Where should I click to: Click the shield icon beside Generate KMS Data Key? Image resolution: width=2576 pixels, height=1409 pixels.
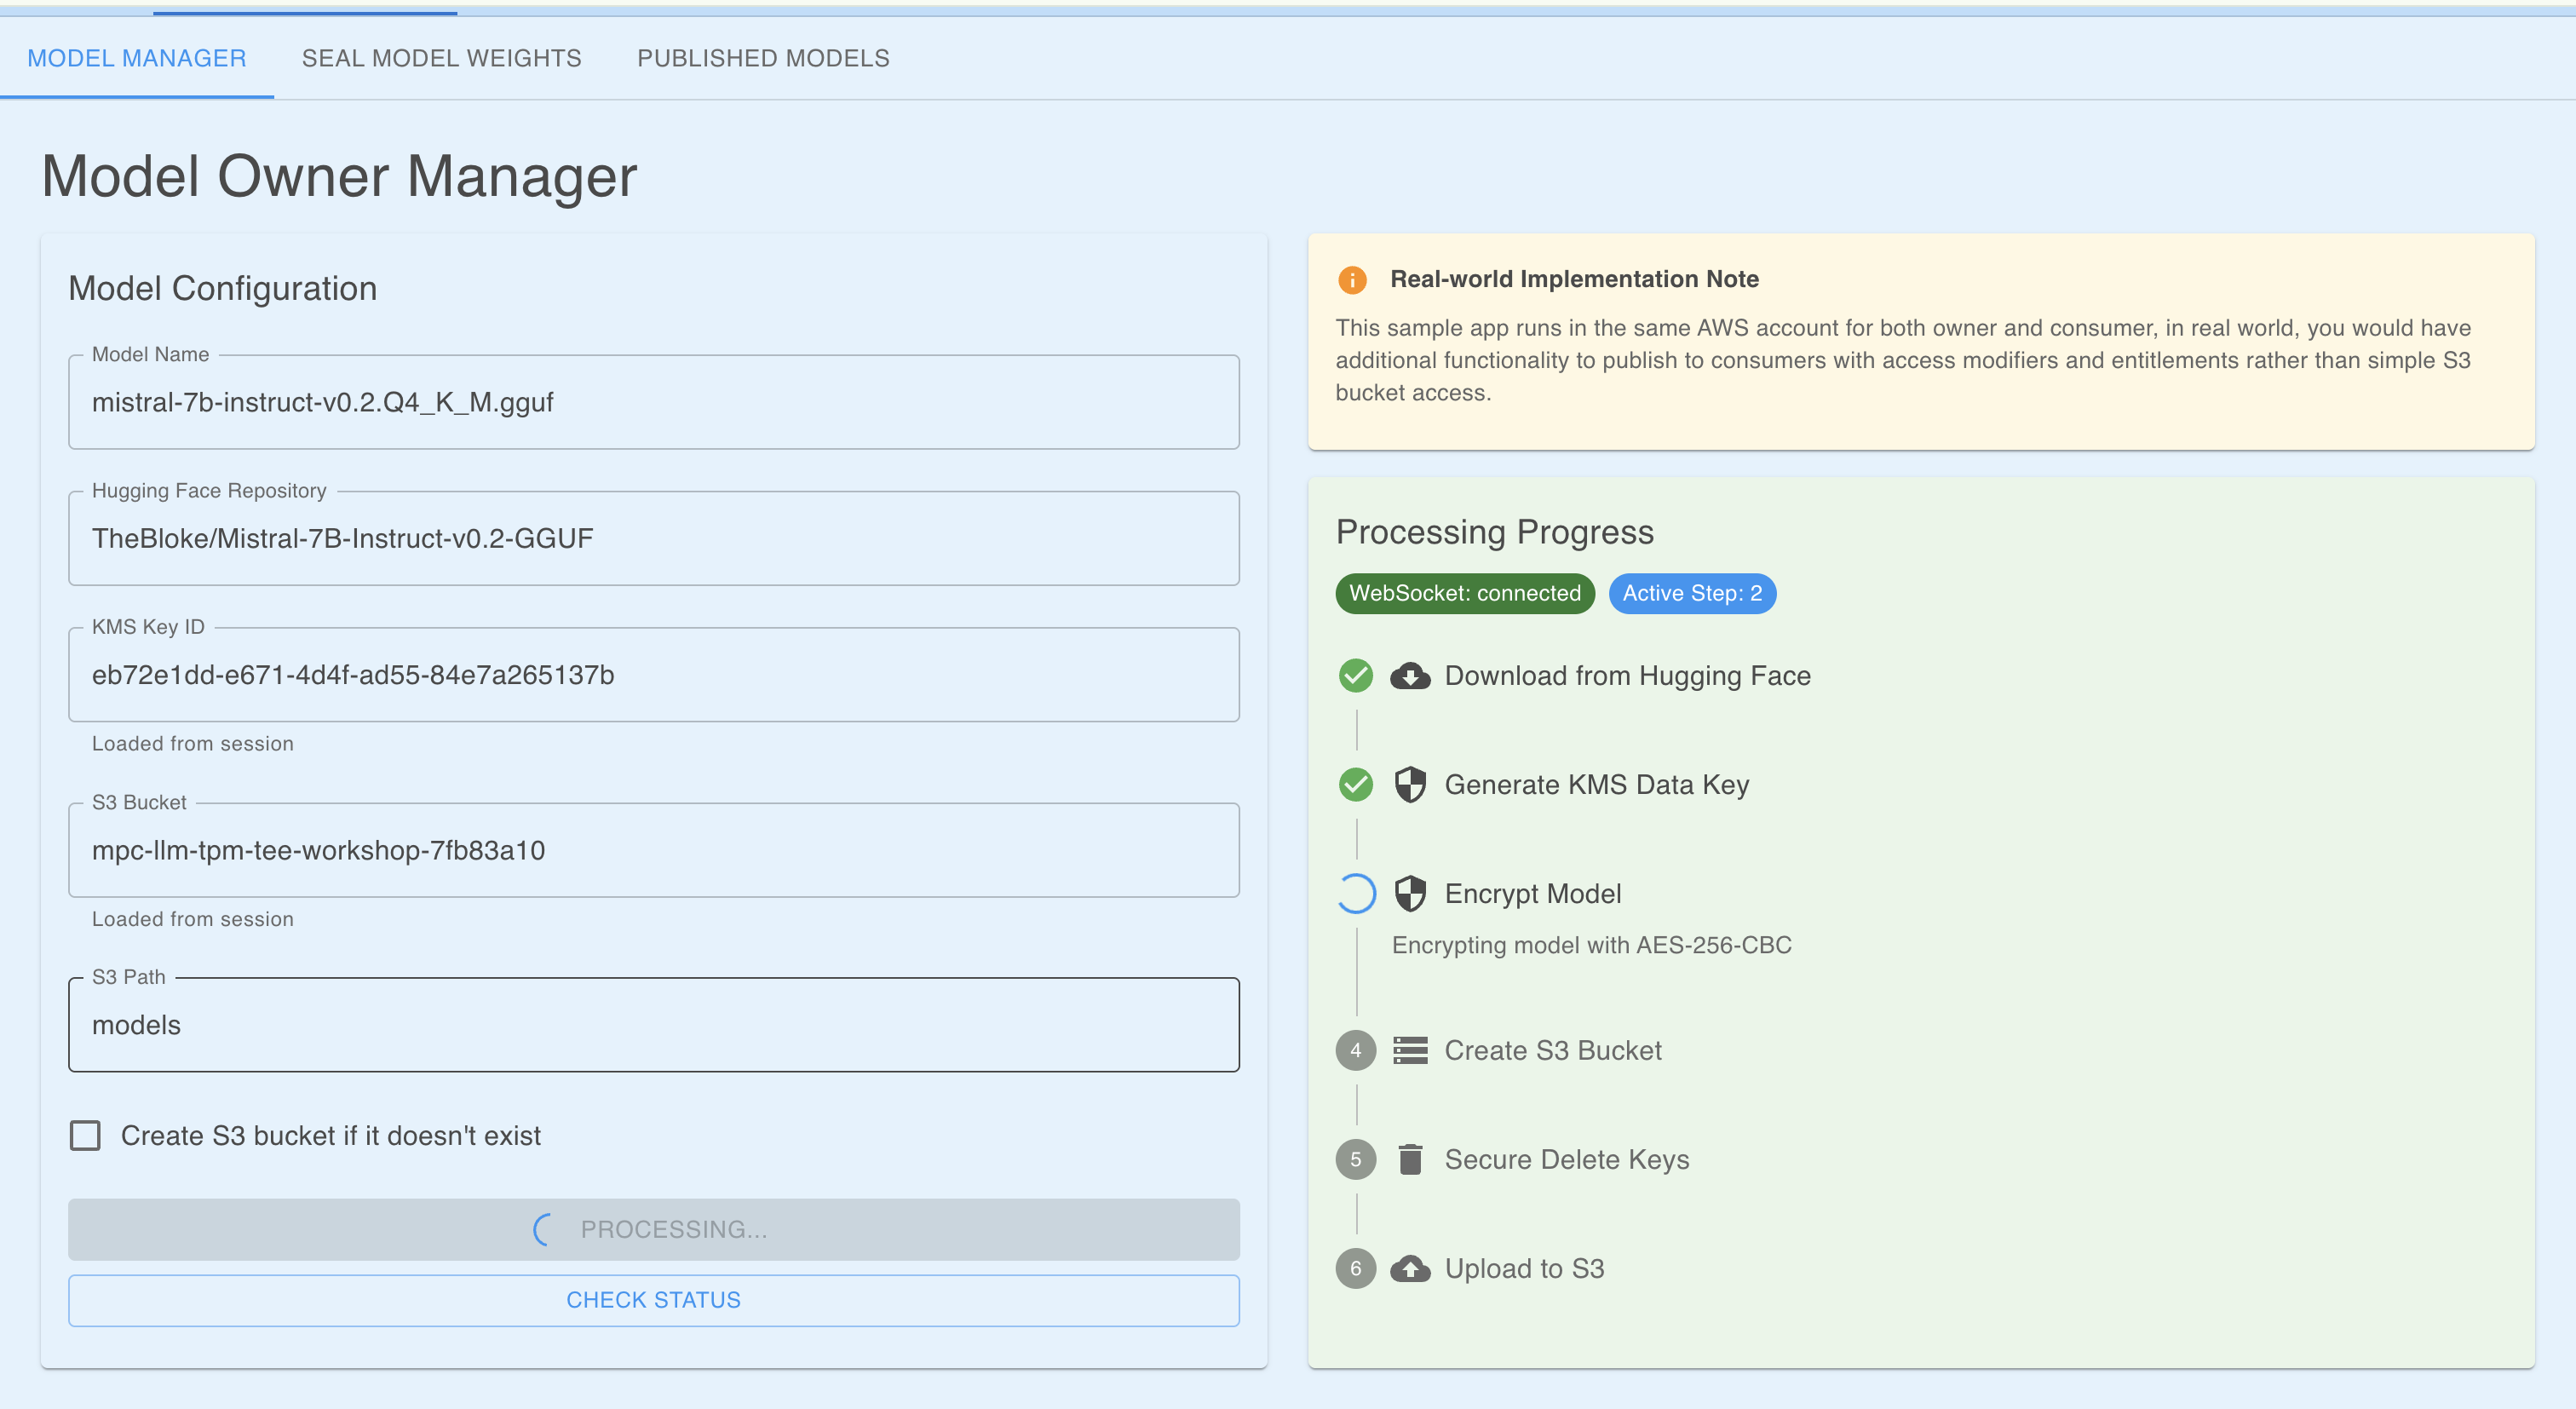point(1410,785)
